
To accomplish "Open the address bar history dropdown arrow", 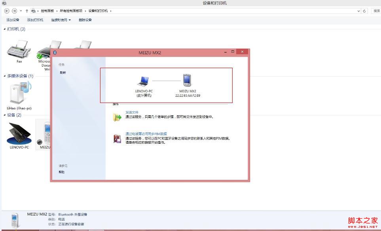I will tap(358, 11).
